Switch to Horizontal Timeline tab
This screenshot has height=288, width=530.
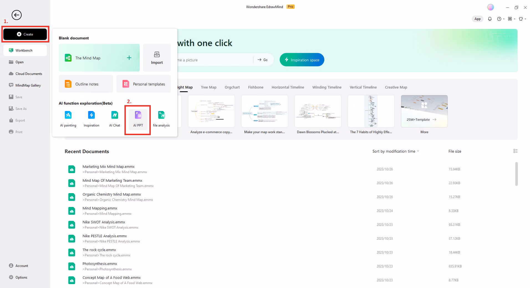tap(288, 87)
